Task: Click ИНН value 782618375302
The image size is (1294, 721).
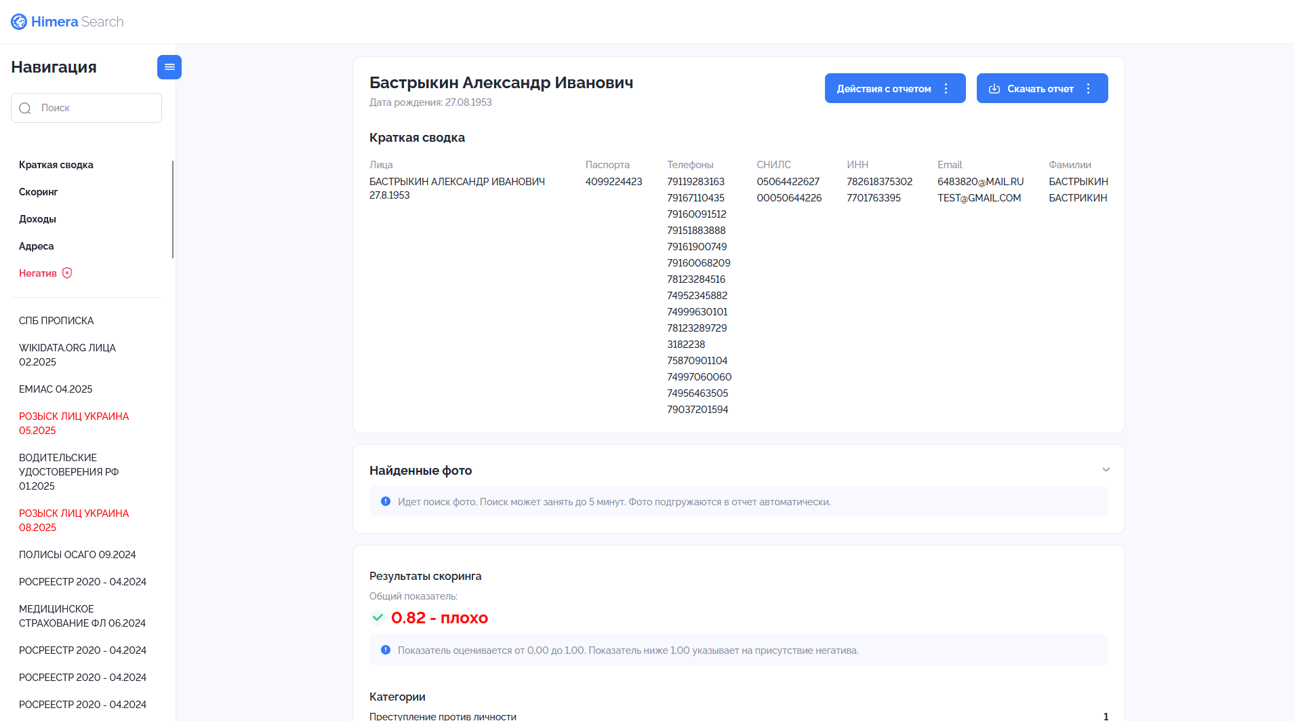Action: pos(879,182)
